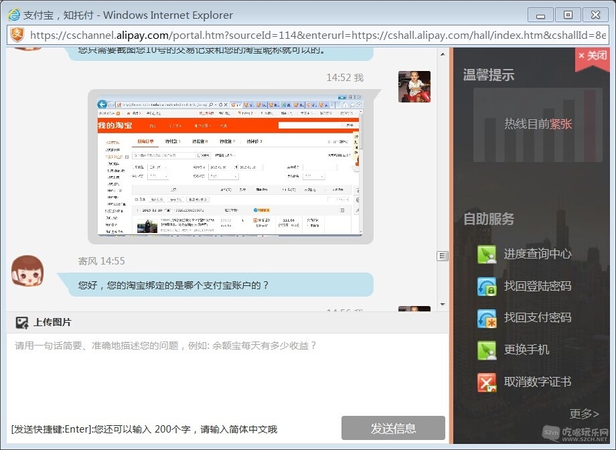Click the 热线目前紧张 hotline status chart
Image resolution: width=616 pixels, height=450 pixels.
point(538,125)
